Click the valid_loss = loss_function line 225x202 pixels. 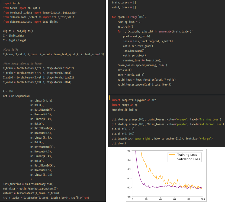[146, 80]
